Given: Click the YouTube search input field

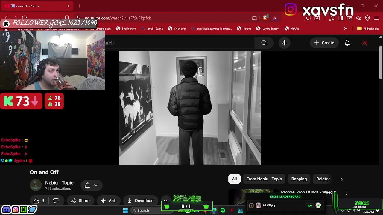Looking at the screenshot, I should point(180,43).
